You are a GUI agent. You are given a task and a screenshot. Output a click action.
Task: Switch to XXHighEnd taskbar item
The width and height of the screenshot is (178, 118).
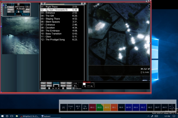[x=30, y=116]
